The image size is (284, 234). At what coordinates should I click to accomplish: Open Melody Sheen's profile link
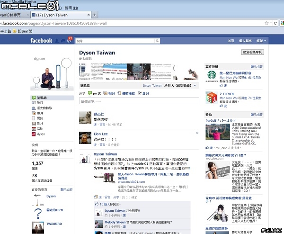click(x=115, y=222)
